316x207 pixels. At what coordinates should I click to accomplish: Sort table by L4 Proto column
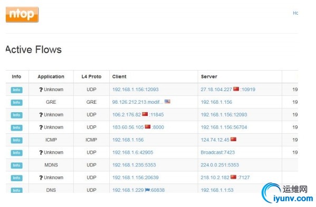pos(91,77)
